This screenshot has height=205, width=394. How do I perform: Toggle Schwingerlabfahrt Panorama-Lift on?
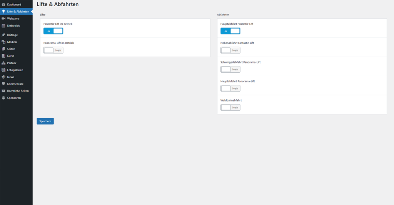(x=230, y=69)
